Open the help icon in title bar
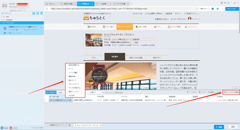Image resolution: width=240 pixels, height=130 pixels. tap(225, 3)
